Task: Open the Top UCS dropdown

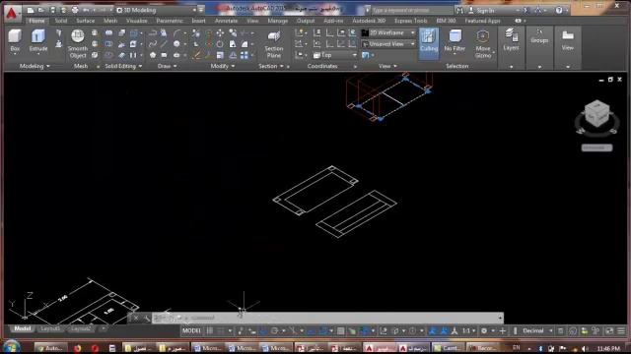Action: (335, 55)
